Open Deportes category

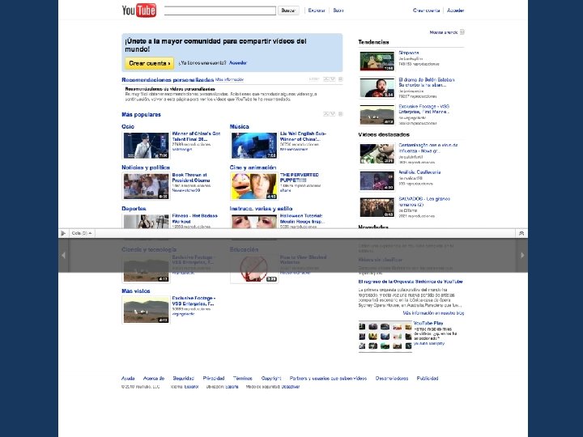point(134,209)
